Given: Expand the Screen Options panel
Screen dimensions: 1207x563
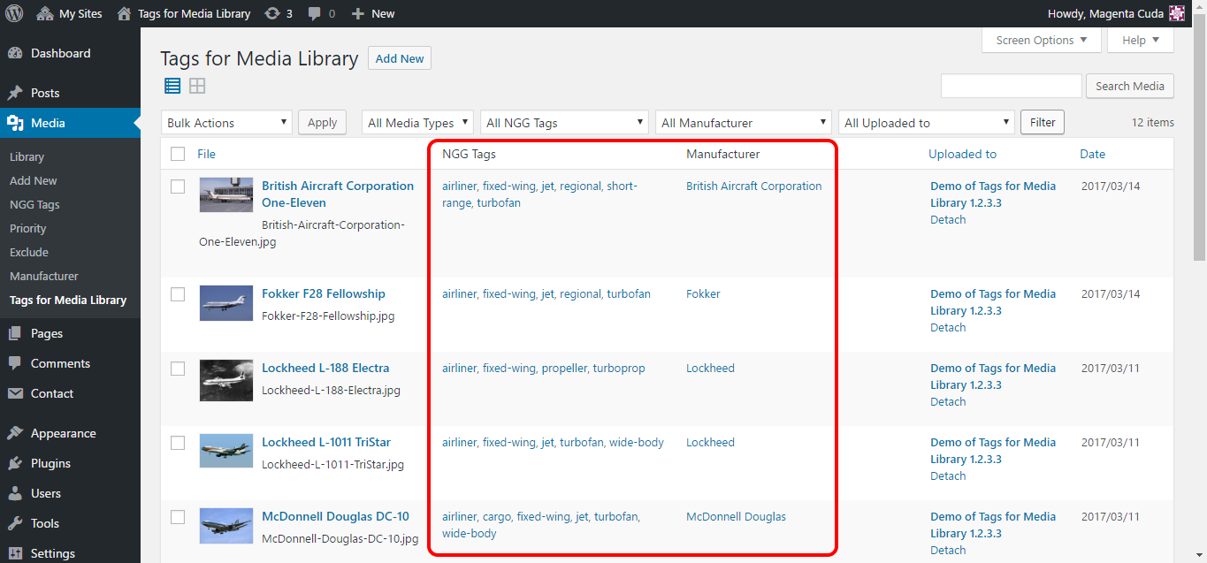Looking at the screenshot, I should [1042, 40].
